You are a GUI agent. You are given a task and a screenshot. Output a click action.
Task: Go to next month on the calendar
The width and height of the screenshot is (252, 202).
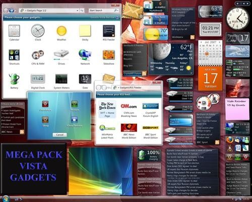coord(219,42)
